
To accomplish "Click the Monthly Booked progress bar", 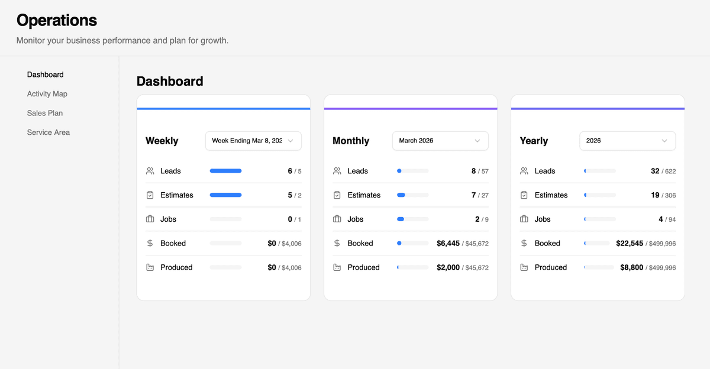I will [x=412, y=243].
